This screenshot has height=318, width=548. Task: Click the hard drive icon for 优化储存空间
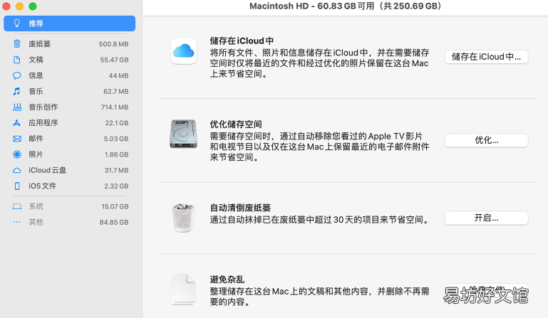click(183, 134)
